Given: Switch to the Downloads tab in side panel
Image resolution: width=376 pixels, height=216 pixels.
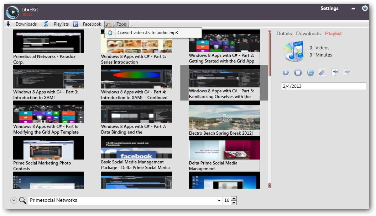Looking at the screenshot, I should (x=308, y=33).
